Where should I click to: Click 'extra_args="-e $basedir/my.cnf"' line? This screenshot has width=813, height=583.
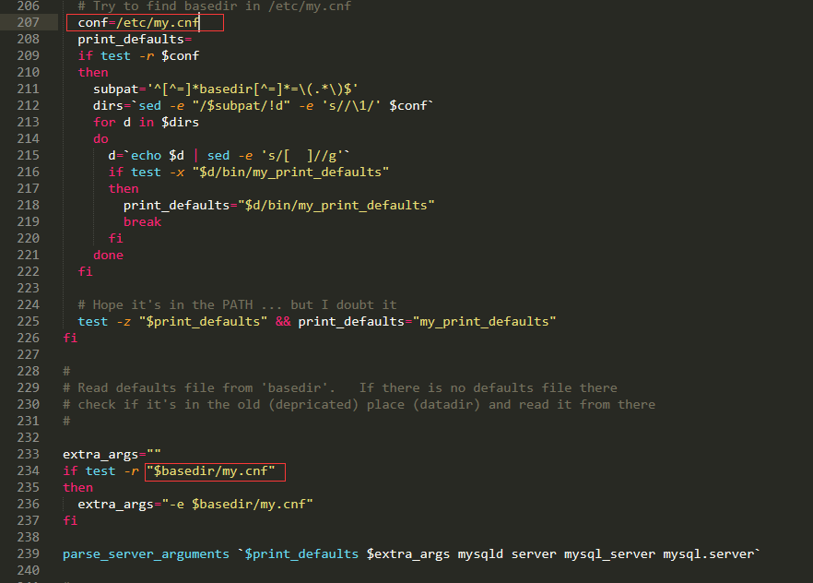(x=195, y=505)
